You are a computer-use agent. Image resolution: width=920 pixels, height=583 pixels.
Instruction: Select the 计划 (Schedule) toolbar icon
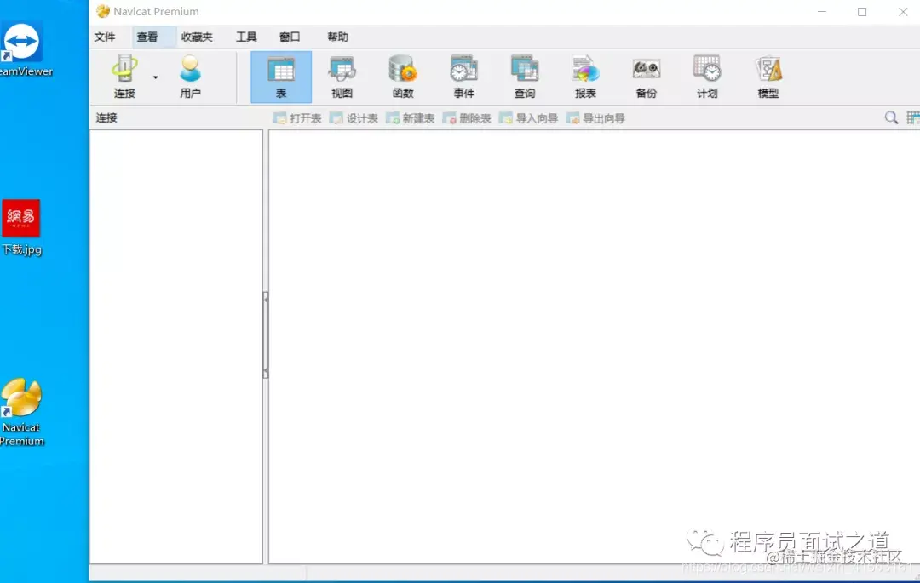[x=707, y=76]
